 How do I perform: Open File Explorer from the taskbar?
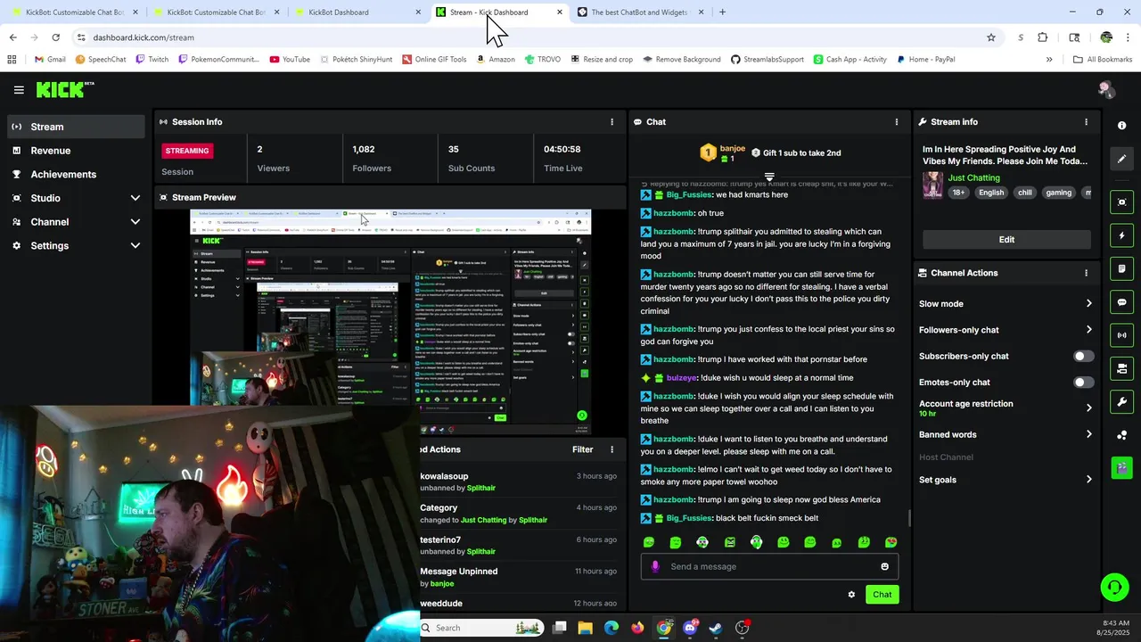pyautogui.click(x=585, y=628)
